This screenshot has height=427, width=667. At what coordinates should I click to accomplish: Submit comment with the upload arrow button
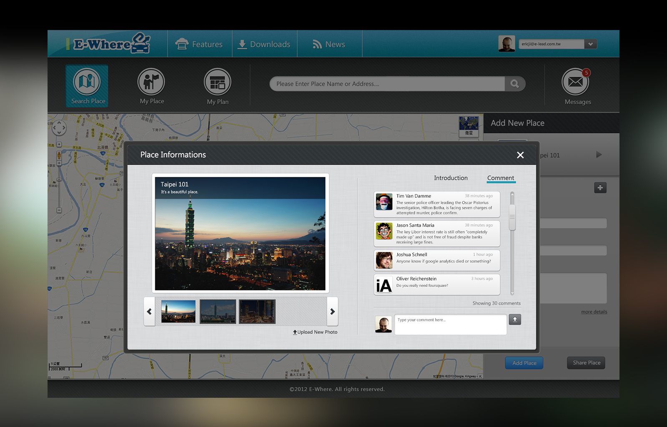[515, 319]
